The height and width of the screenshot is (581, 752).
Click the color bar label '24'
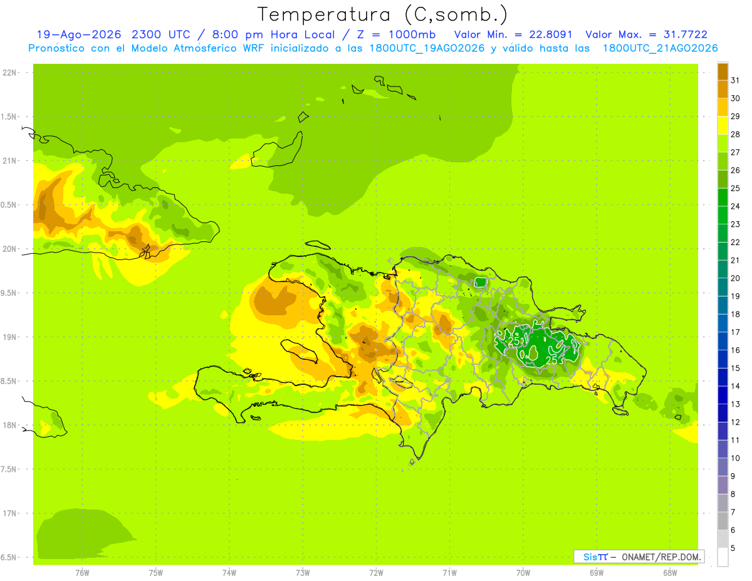[x=735, y=206]
